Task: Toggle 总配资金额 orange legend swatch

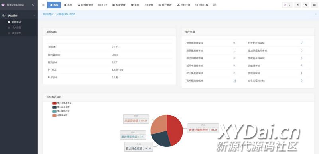Action: [x=54, y=115]
